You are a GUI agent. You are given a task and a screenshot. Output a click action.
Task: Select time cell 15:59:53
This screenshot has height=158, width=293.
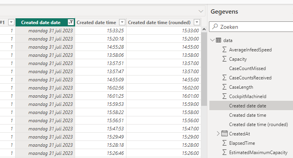(x=101, y=104)
